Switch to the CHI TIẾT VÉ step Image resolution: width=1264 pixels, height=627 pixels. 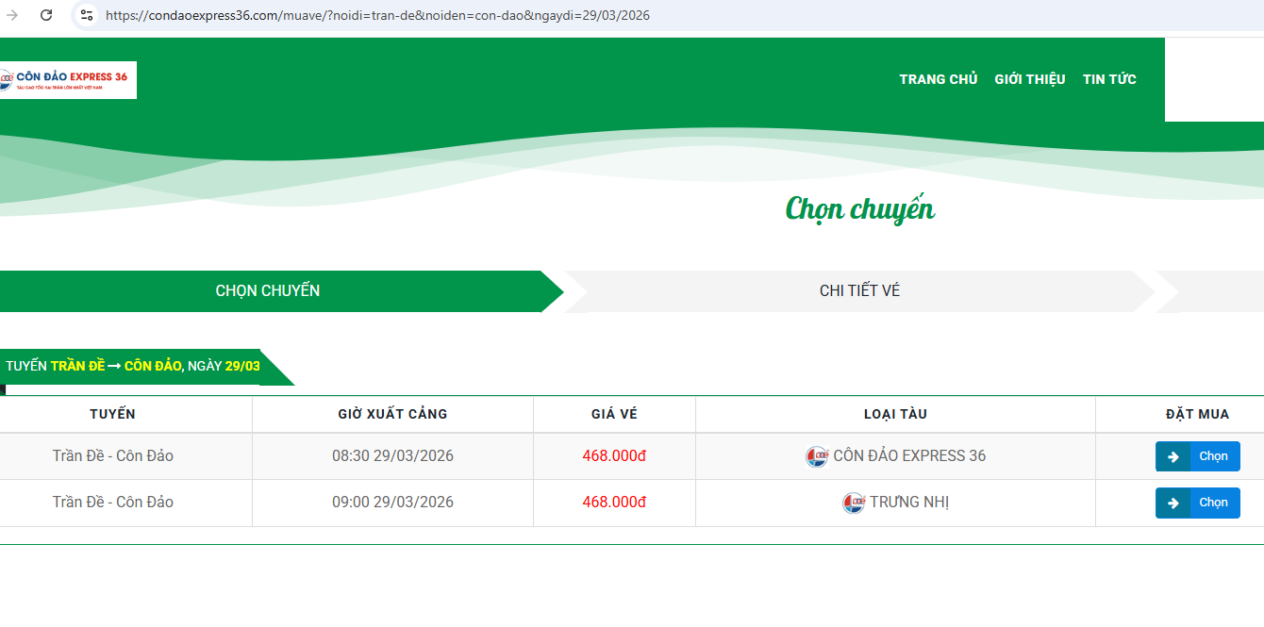(x=859, y=290)
